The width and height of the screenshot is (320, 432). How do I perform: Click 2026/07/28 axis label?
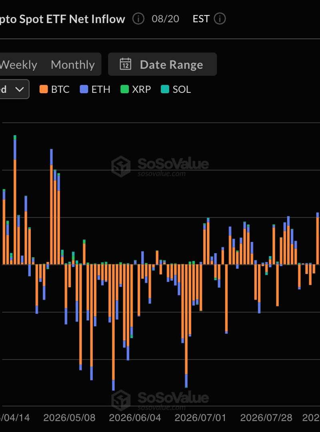pyautogui.click(x=266, y=418)
